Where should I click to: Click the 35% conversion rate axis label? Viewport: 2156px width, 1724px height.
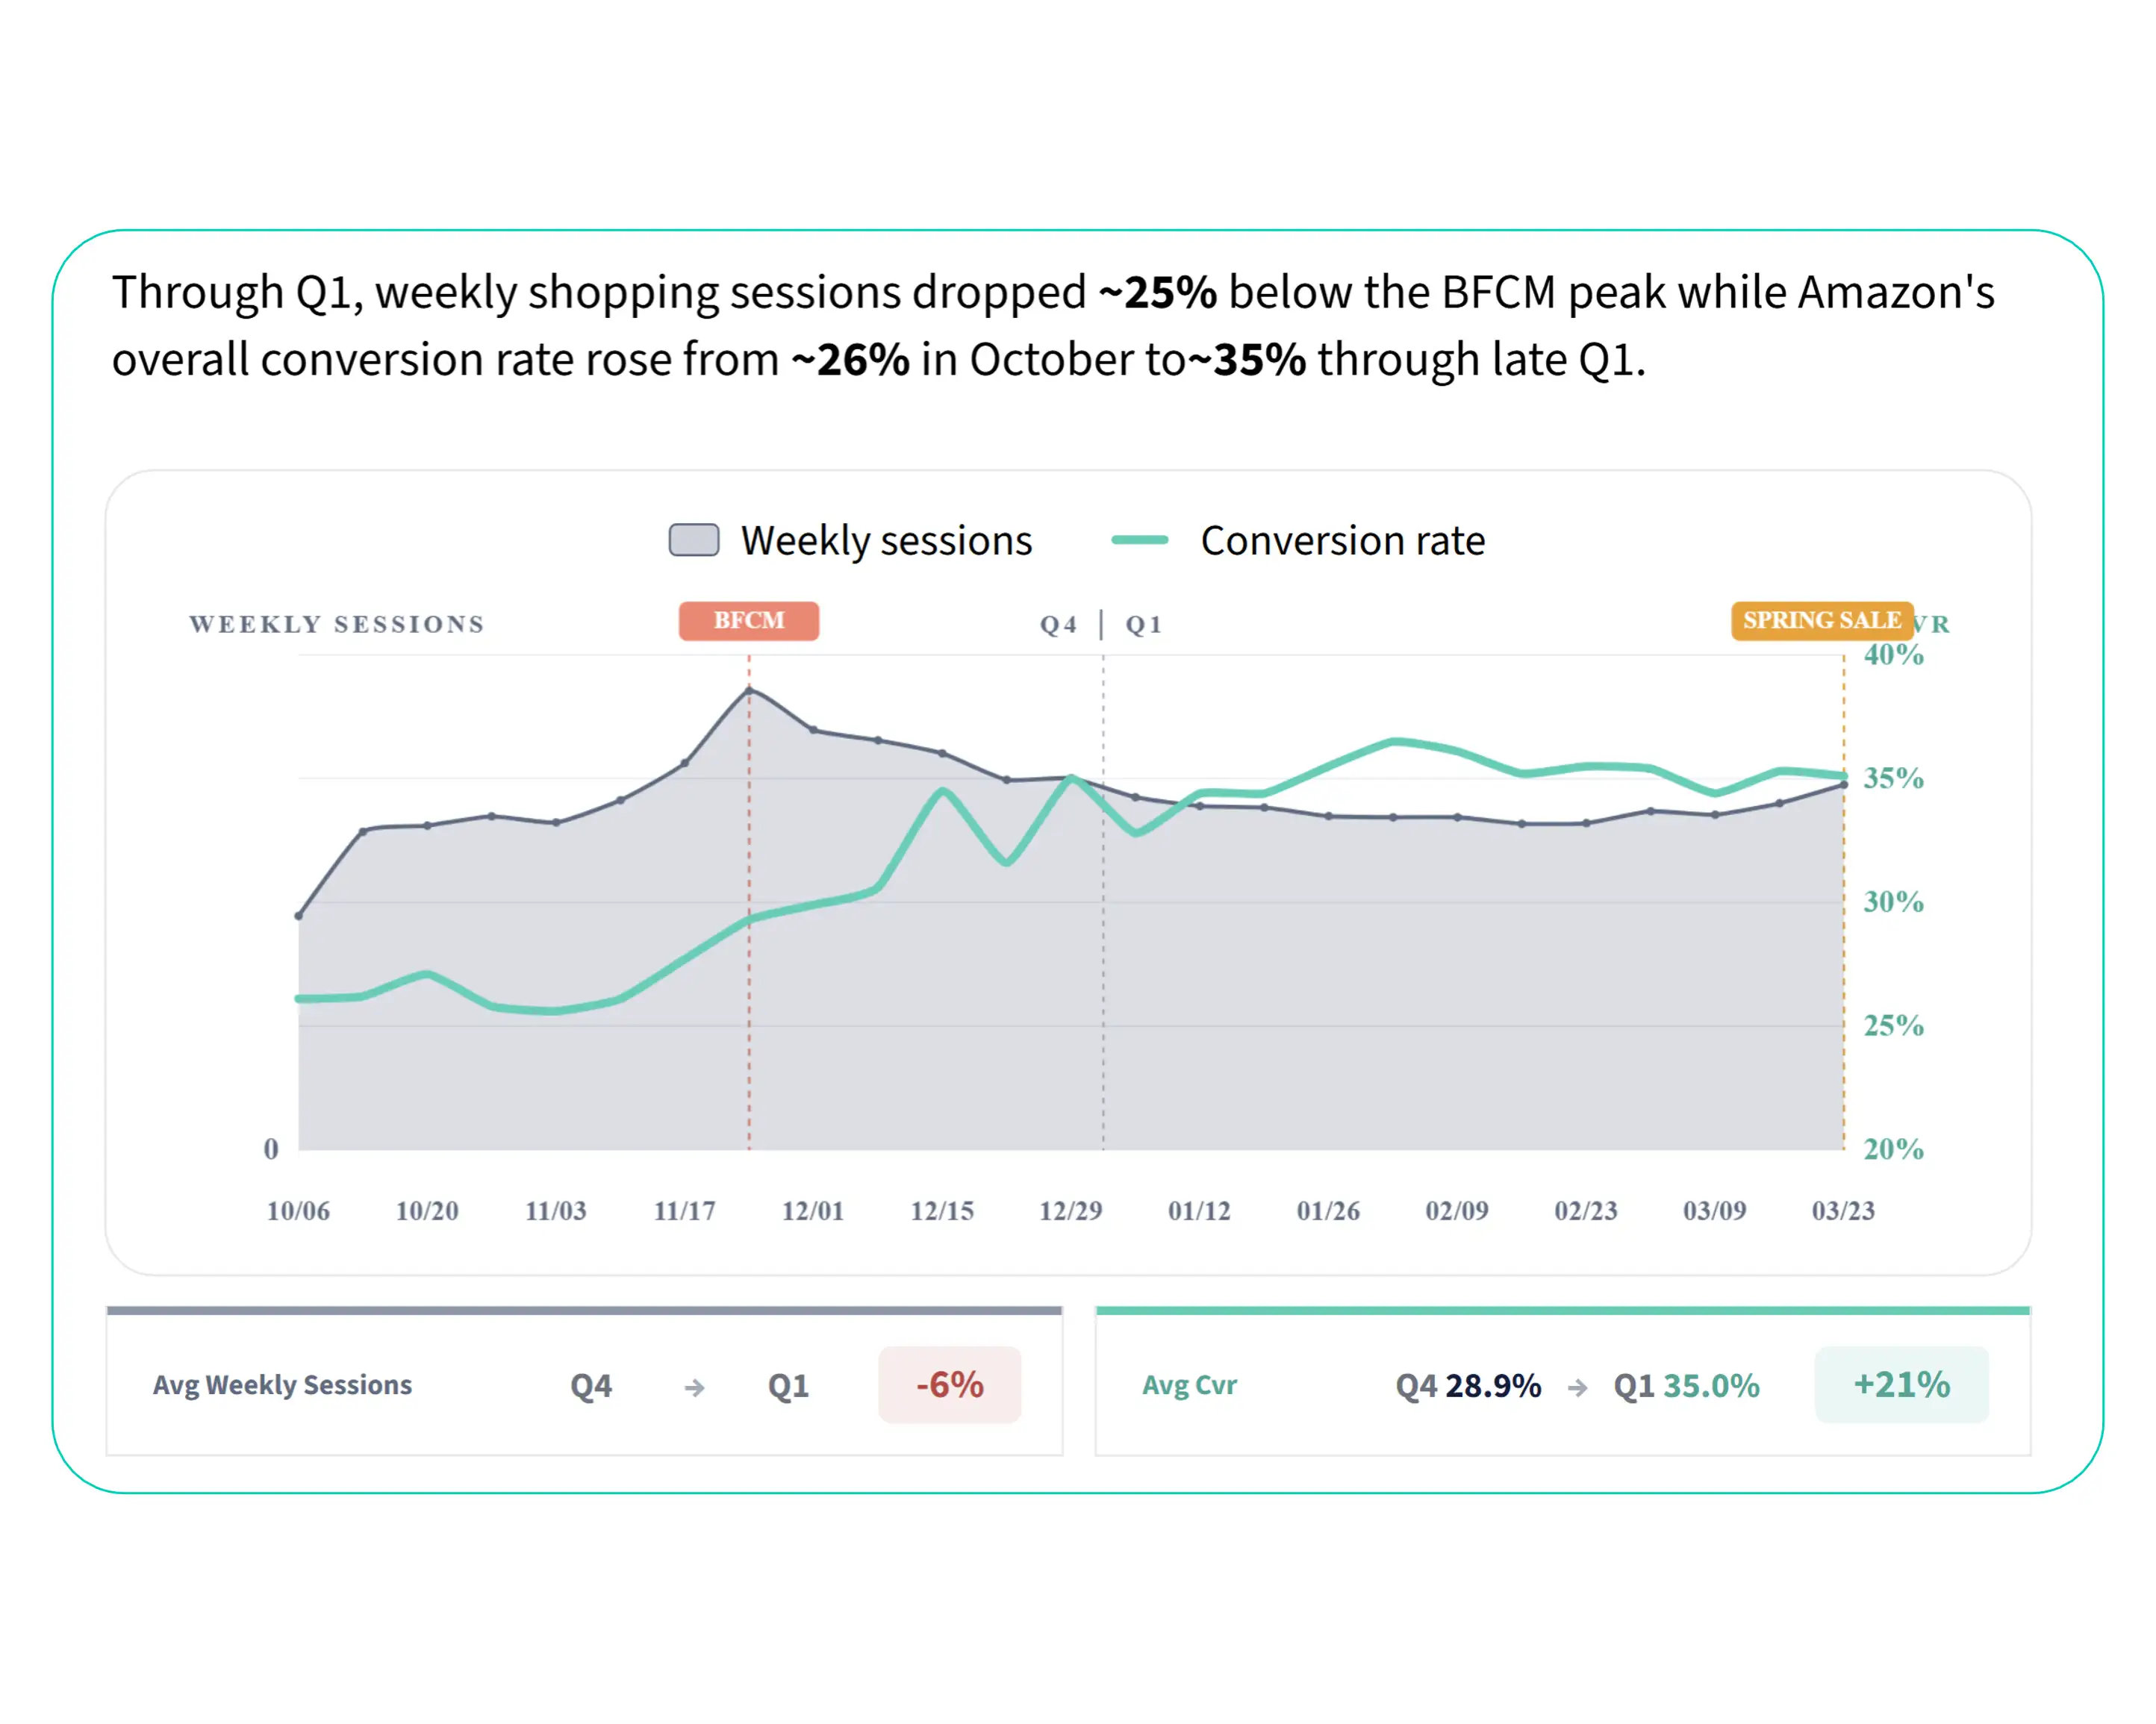coord(1893,778)
